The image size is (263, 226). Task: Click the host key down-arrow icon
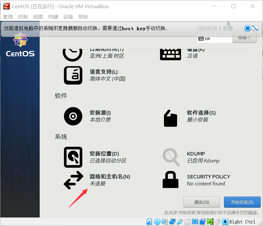tap(225, 222)
